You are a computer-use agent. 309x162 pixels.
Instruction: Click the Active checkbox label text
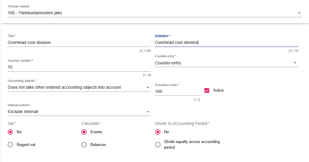tap(218, 90)
